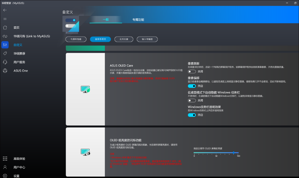Switch to the 一般 tab
The width and height of the screenshot is (299, 178).
click(106, 20)
